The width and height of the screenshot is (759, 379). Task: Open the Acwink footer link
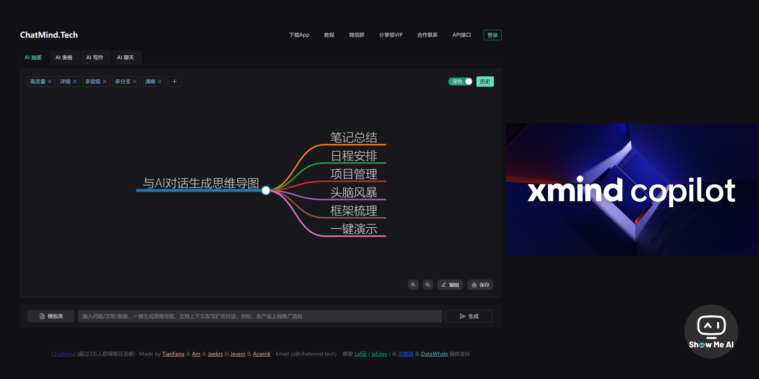pos(262,354)
